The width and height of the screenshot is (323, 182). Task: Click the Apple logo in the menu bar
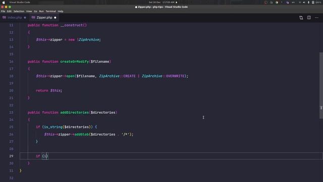click(x=4, y=2)
